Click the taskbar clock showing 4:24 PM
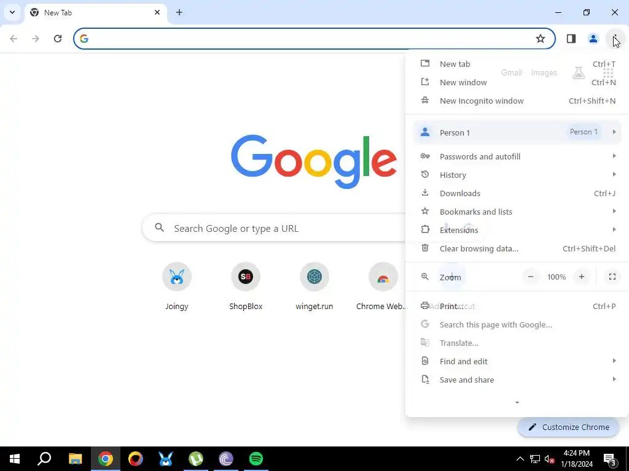629x471 pixels. tap(576, 459)
